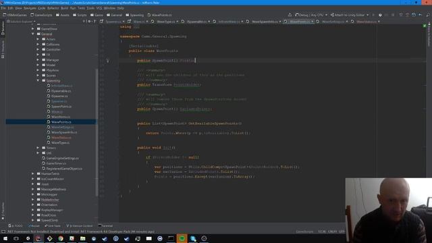Open Skype from the taskbar

tap(193, 238)
